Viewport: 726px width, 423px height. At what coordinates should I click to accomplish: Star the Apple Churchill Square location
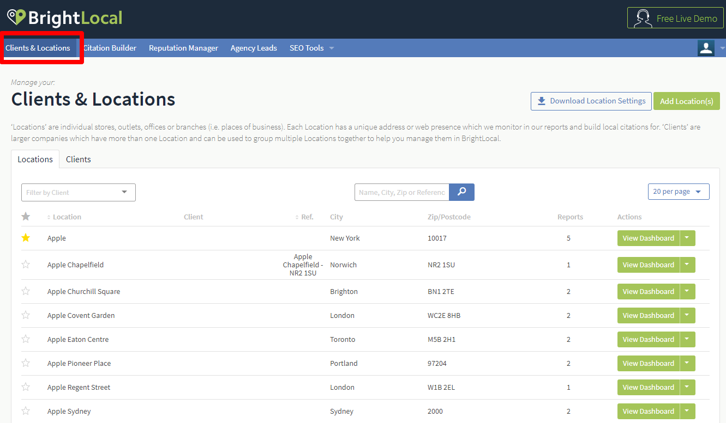(x=26, y=291)
